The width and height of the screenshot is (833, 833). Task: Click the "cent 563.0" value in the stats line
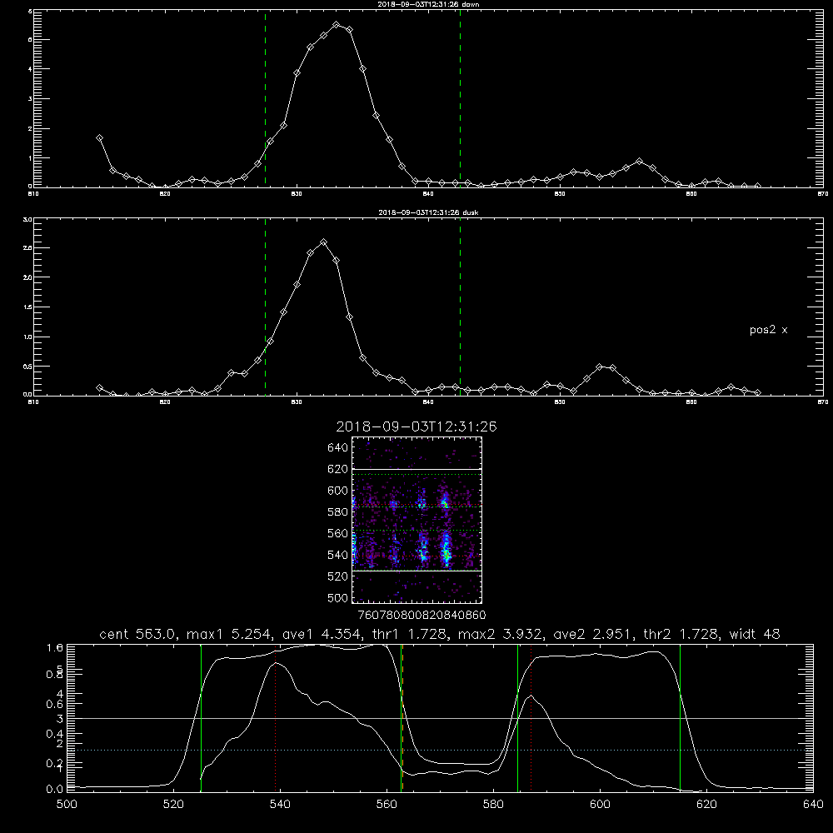(138, 634)
